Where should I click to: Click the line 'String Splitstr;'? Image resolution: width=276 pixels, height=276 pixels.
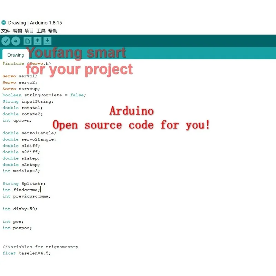[24, 184]
